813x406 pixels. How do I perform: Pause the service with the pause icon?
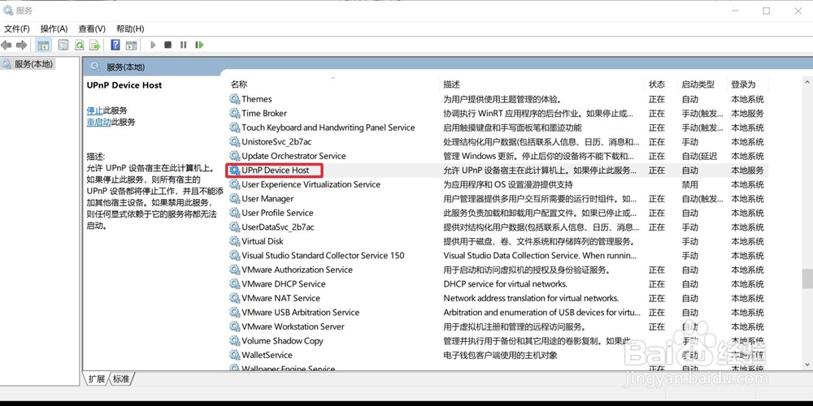(x=183, y=45)
